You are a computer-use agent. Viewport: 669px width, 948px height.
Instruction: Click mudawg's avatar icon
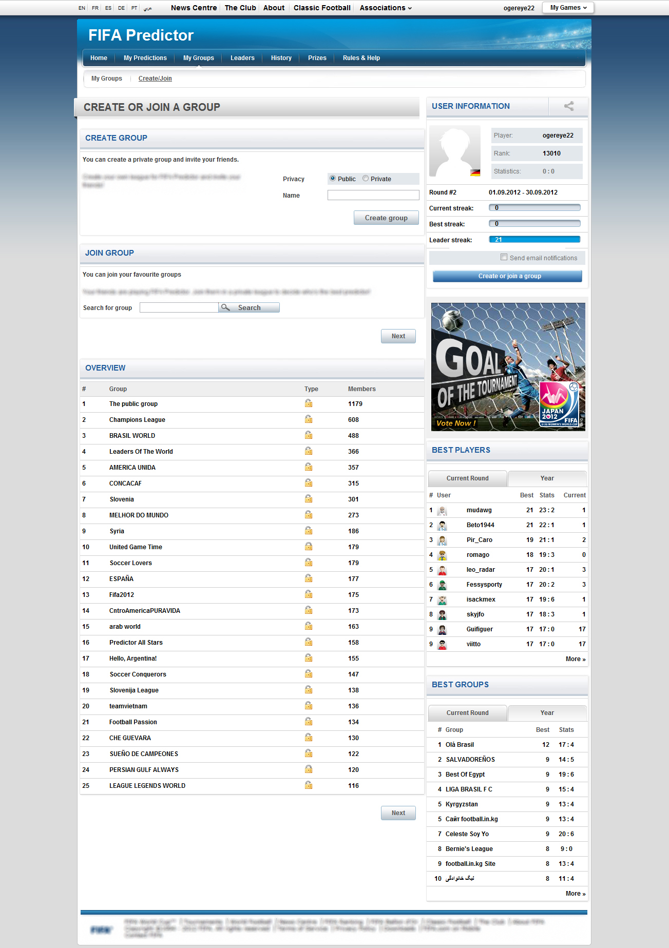click(x=442, y=510)
